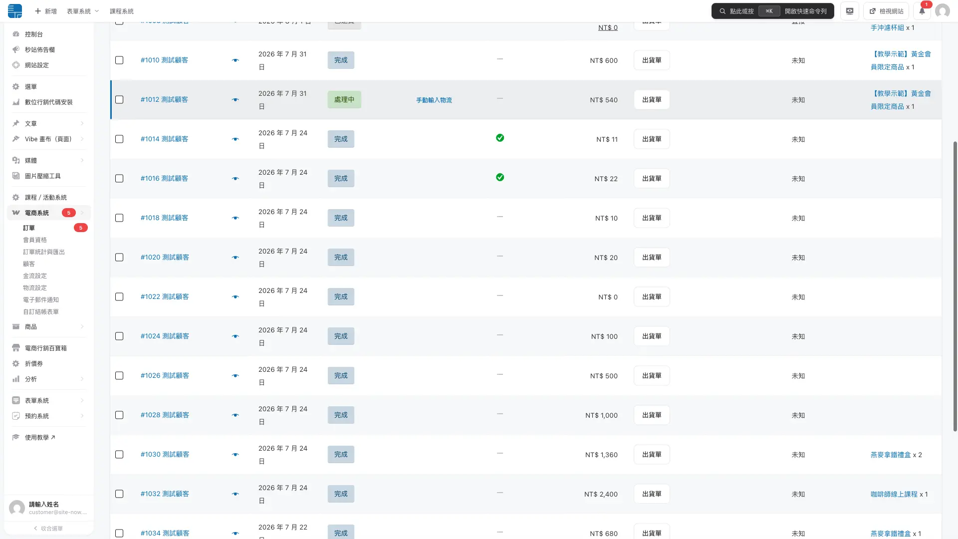The image size is (958, 539).
Task: Open the 咖啡師線上課程 product link
Action: tap(894, 494)
